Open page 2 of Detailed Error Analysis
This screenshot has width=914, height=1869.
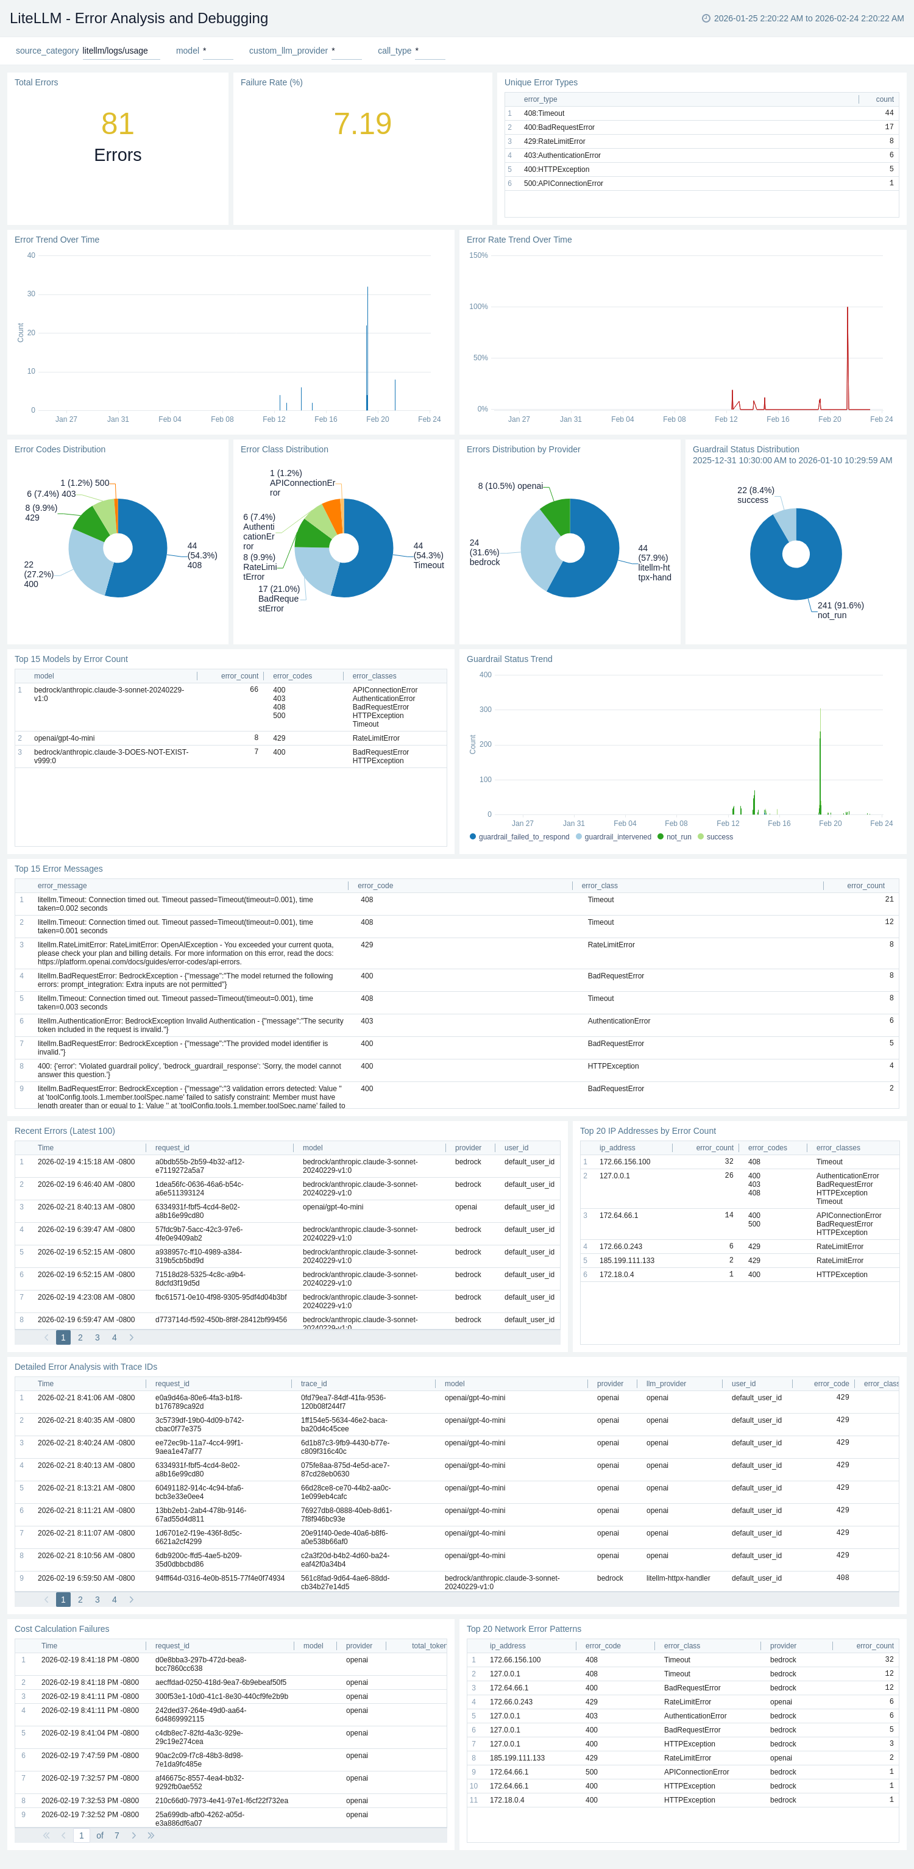pyautogui.click(x=80, y=1599)
